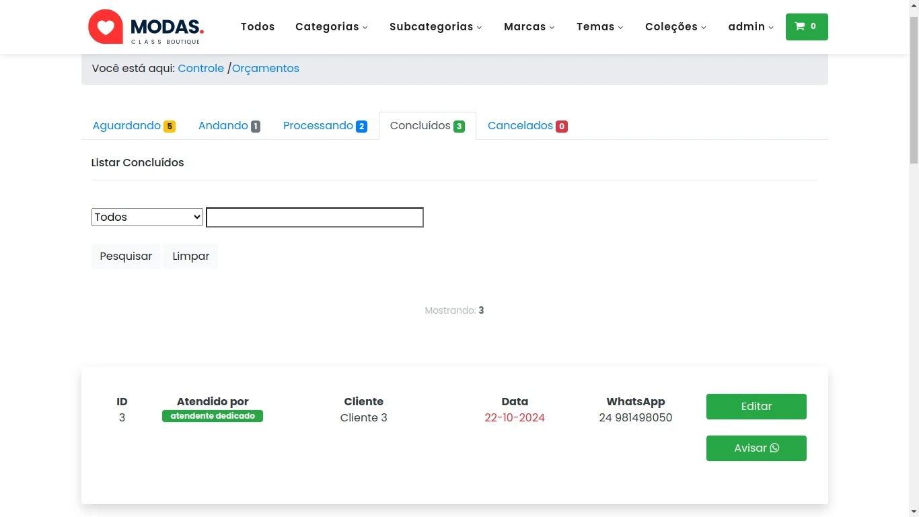Open the Temas dropdown menu
919x517 pixels.
click(599, 27)
